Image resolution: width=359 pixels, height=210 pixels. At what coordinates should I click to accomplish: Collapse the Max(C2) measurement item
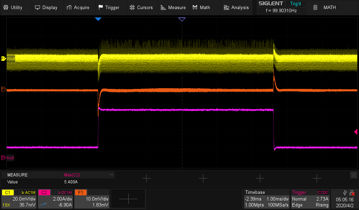(x=111, y=175)
